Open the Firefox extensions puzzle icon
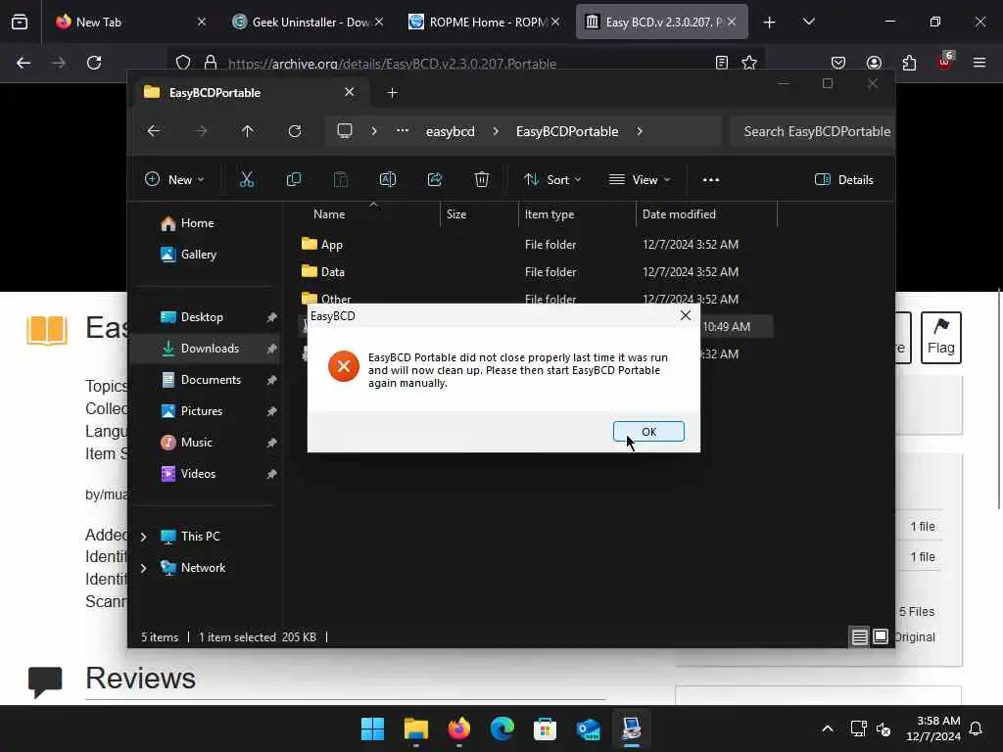 pos(909,63)
